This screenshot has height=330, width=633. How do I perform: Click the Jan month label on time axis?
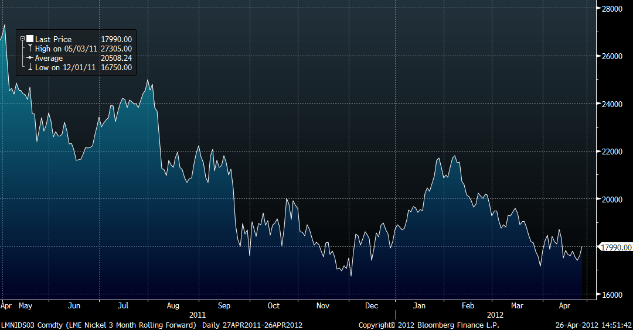tap(419, 305)
